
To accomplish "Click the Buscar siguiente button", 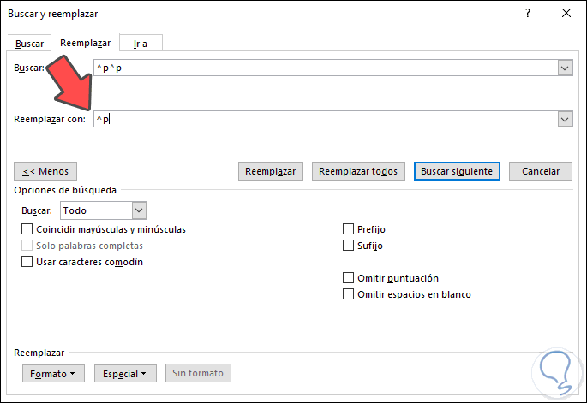I will [x=457, y=171].
